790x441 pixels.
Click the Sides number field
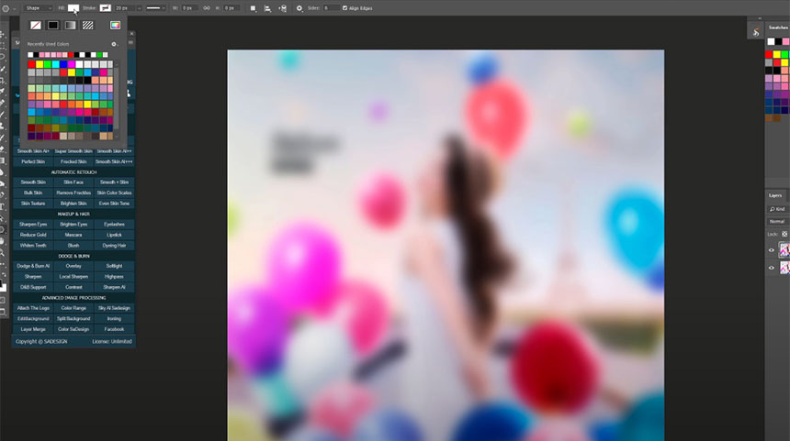(x=331, y=8)
